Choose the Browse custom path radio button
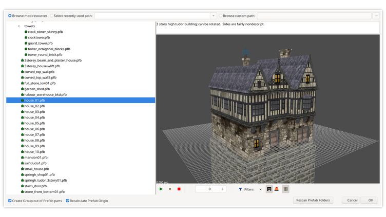386x217 pixels. point(221,16)
